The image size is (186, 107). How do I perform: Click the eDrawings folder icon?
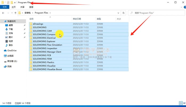pyautogui.click(x=31, y=24)
